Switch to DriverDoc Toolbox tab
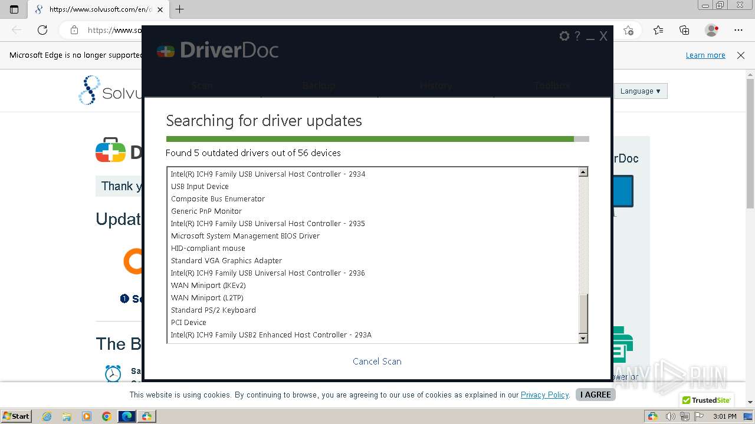755x424 pixels. (552, 85)
